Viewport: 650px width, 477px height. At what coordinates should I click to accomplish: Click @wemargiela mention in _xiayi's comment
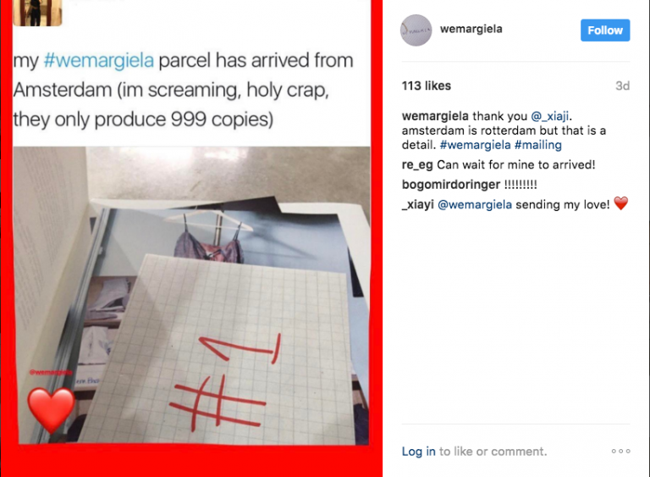pyautogui.click(x=475, y=204)
